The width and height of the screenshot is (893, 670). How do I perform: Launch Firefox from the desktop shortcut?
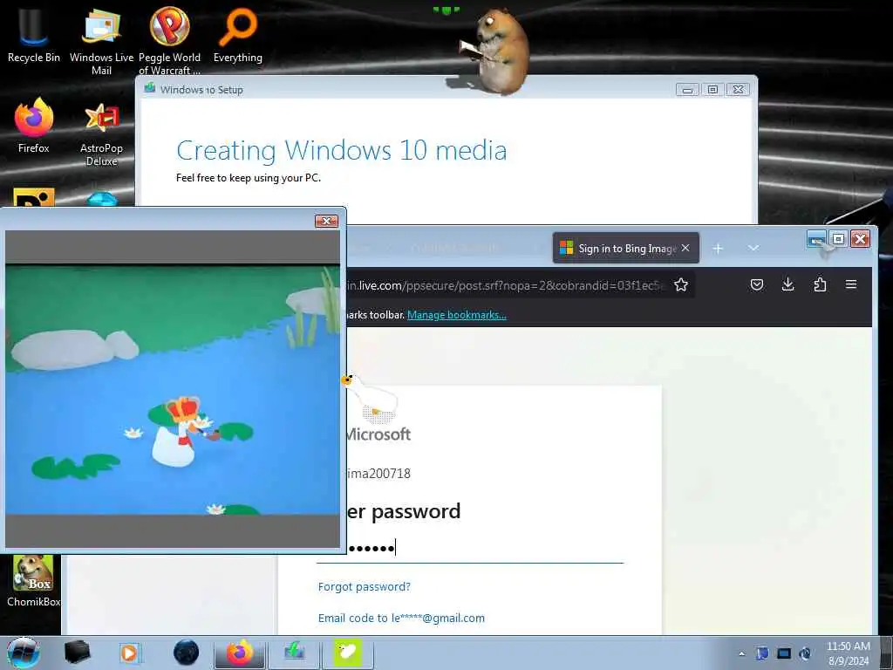point(34,126)
